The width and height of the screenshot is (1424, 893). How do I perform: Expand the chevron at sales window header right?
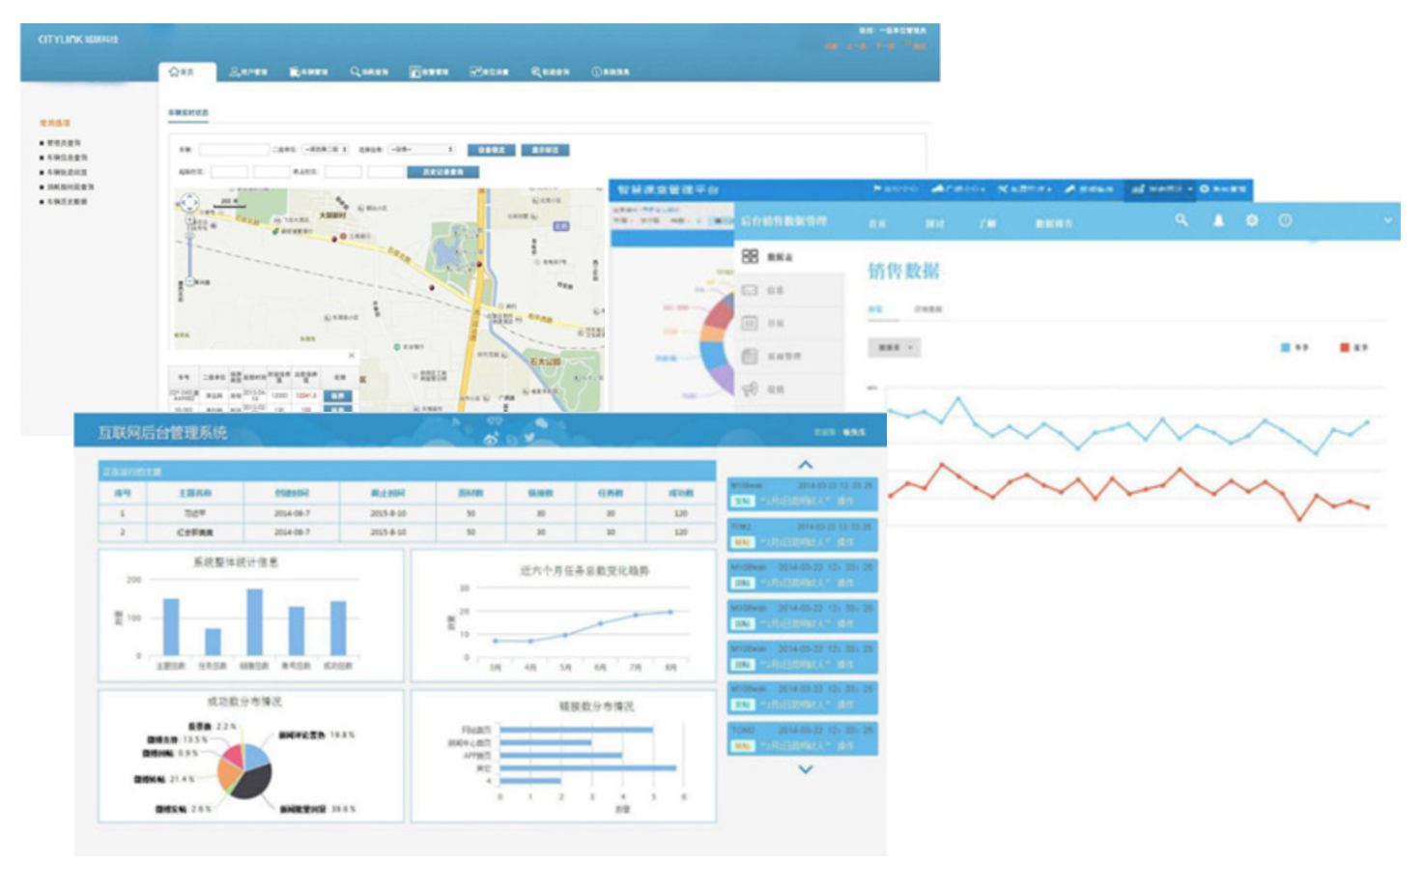pyautogui.click(x=1387, y=220)
